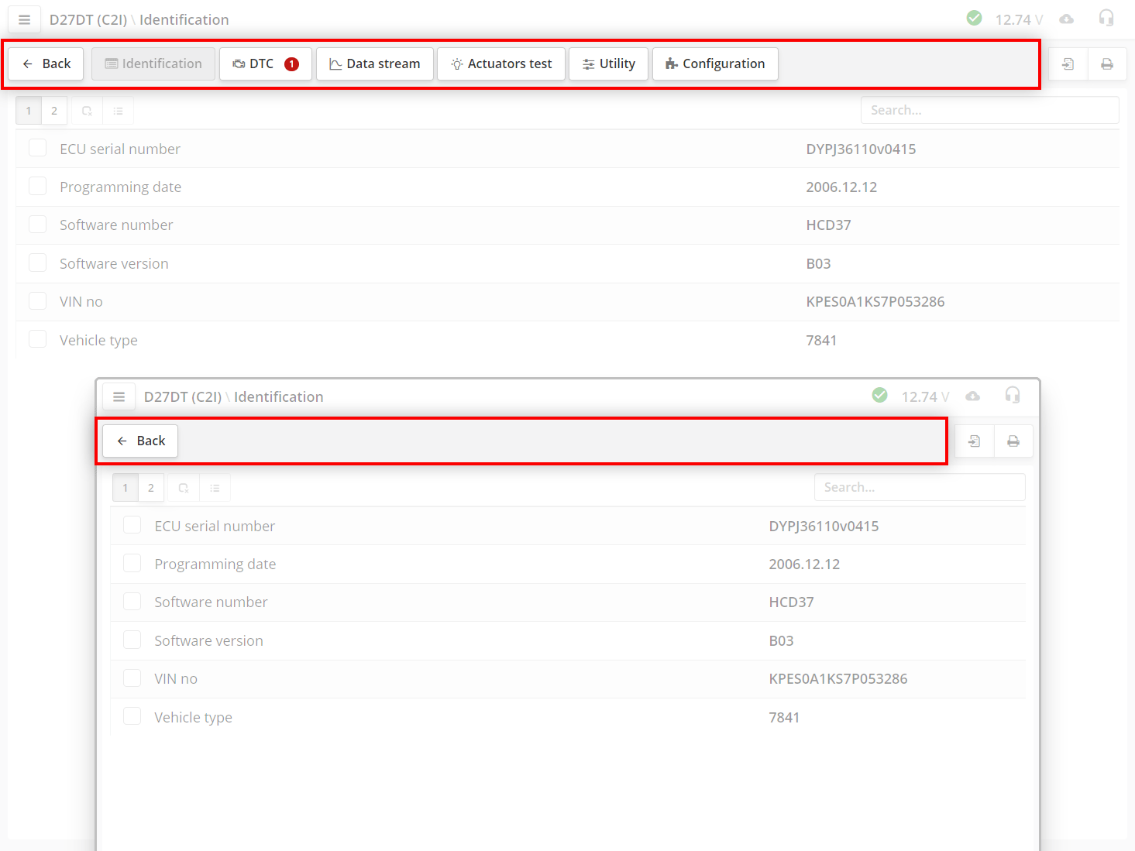
Task: Click the Back button in the lower panel
Action: pos(140,441)
